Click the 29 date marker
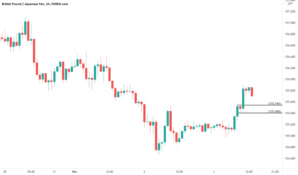The width and height of the screenshot is (298, 175). click(5, 172)
